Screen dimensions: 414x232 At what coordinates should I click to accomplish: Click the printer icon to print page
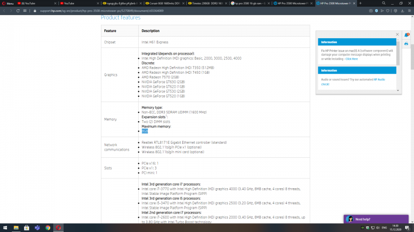pyautogui.click(x=406, y=44)
